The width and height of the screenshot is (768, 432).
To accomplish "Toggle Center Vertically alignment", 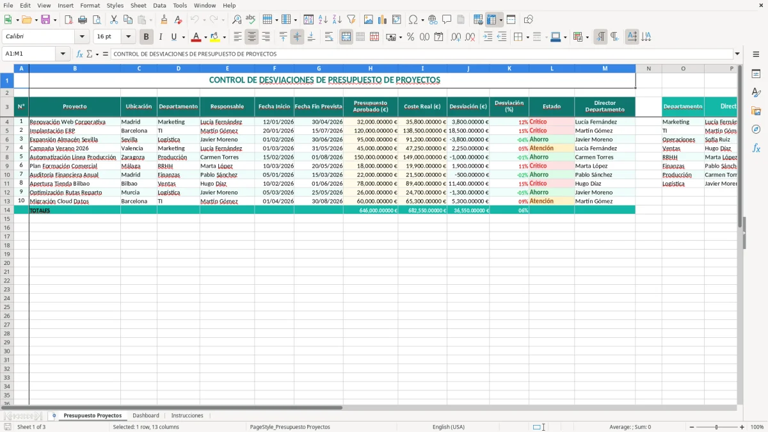I will (x=297, y=37).
